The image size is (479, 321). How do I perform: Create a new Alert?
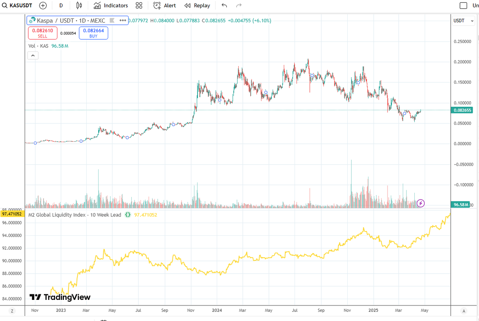(x=164, y=6)
